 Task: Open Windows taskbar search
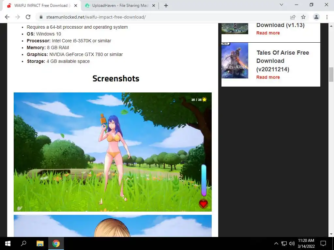coord(23,243)
